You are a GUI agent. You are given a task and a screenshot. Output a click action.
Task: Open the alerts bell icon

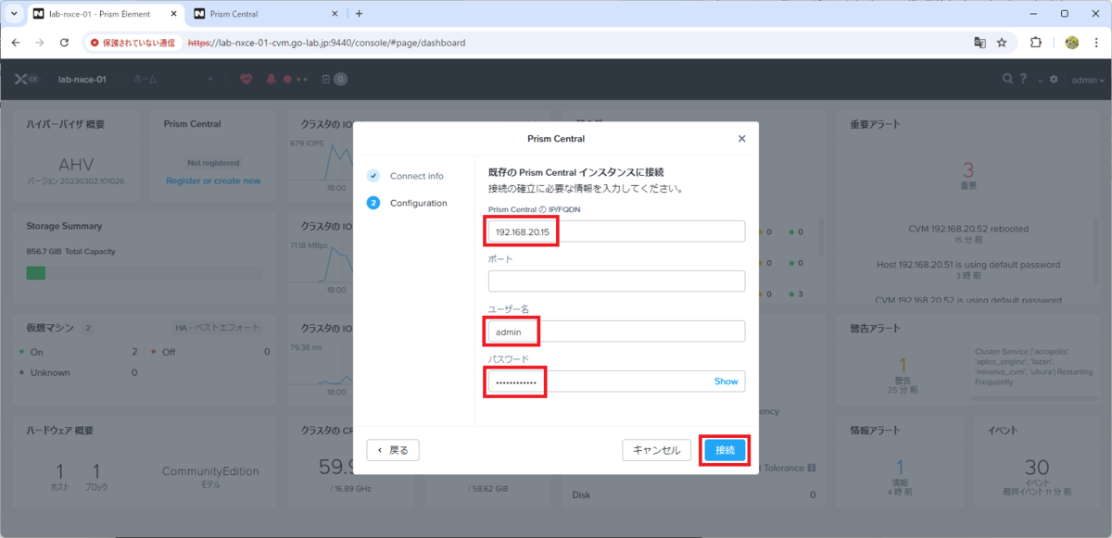271,80
